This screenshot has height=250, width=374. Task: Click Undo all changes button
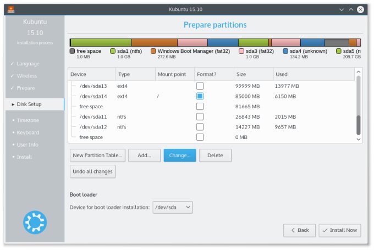[92, 171]
